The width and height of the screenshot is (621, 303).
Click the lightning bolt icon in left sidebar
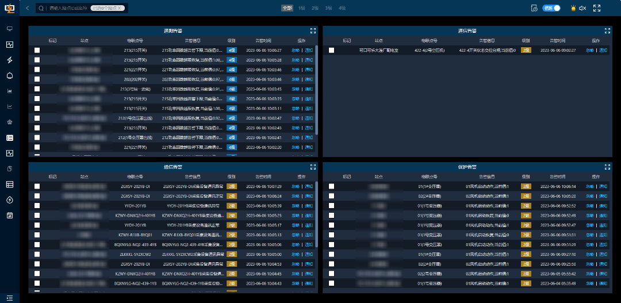click(10, 60)
